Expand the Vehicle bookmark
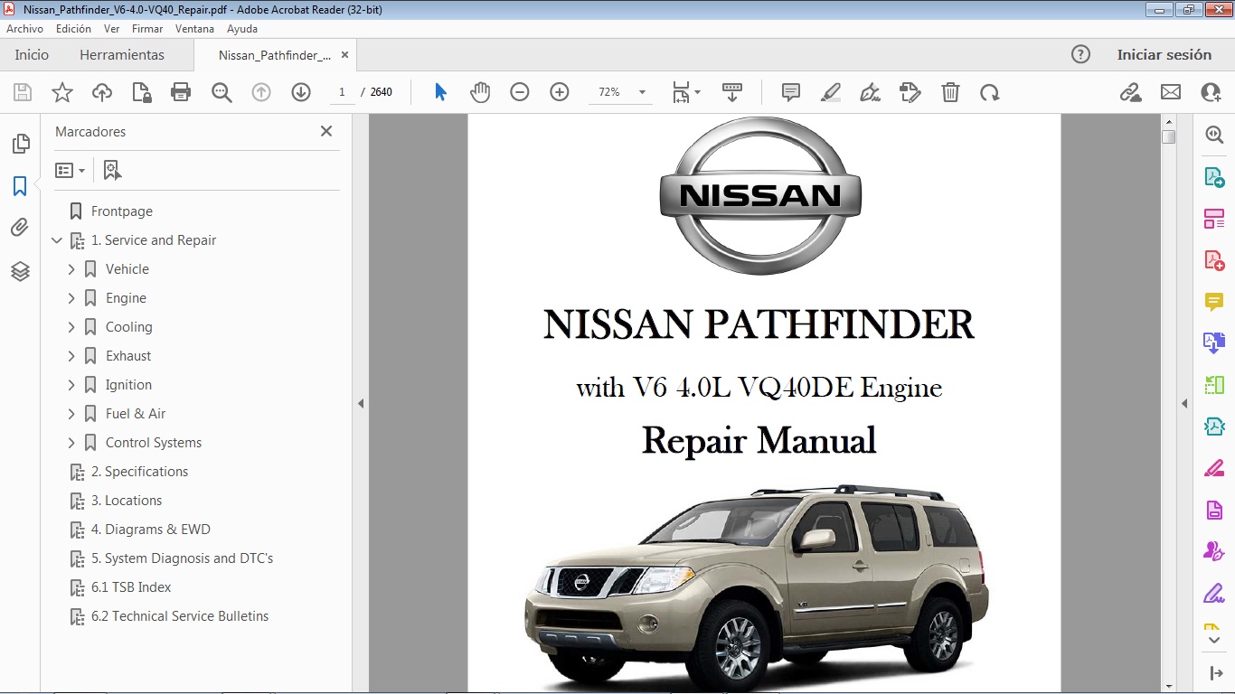The height and width of the screenshot is (694, 1235). point(71,269)
